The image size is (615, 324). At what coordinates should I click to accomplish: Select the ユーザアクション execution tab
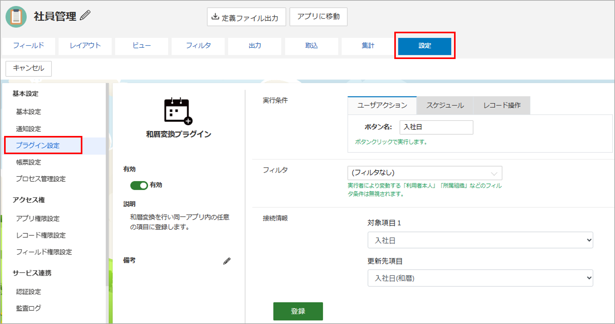tap(382, 105)
